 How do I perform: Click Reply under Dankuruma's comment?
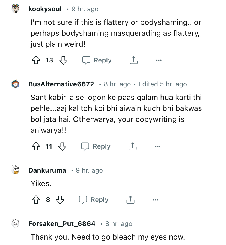click(94, 200)
